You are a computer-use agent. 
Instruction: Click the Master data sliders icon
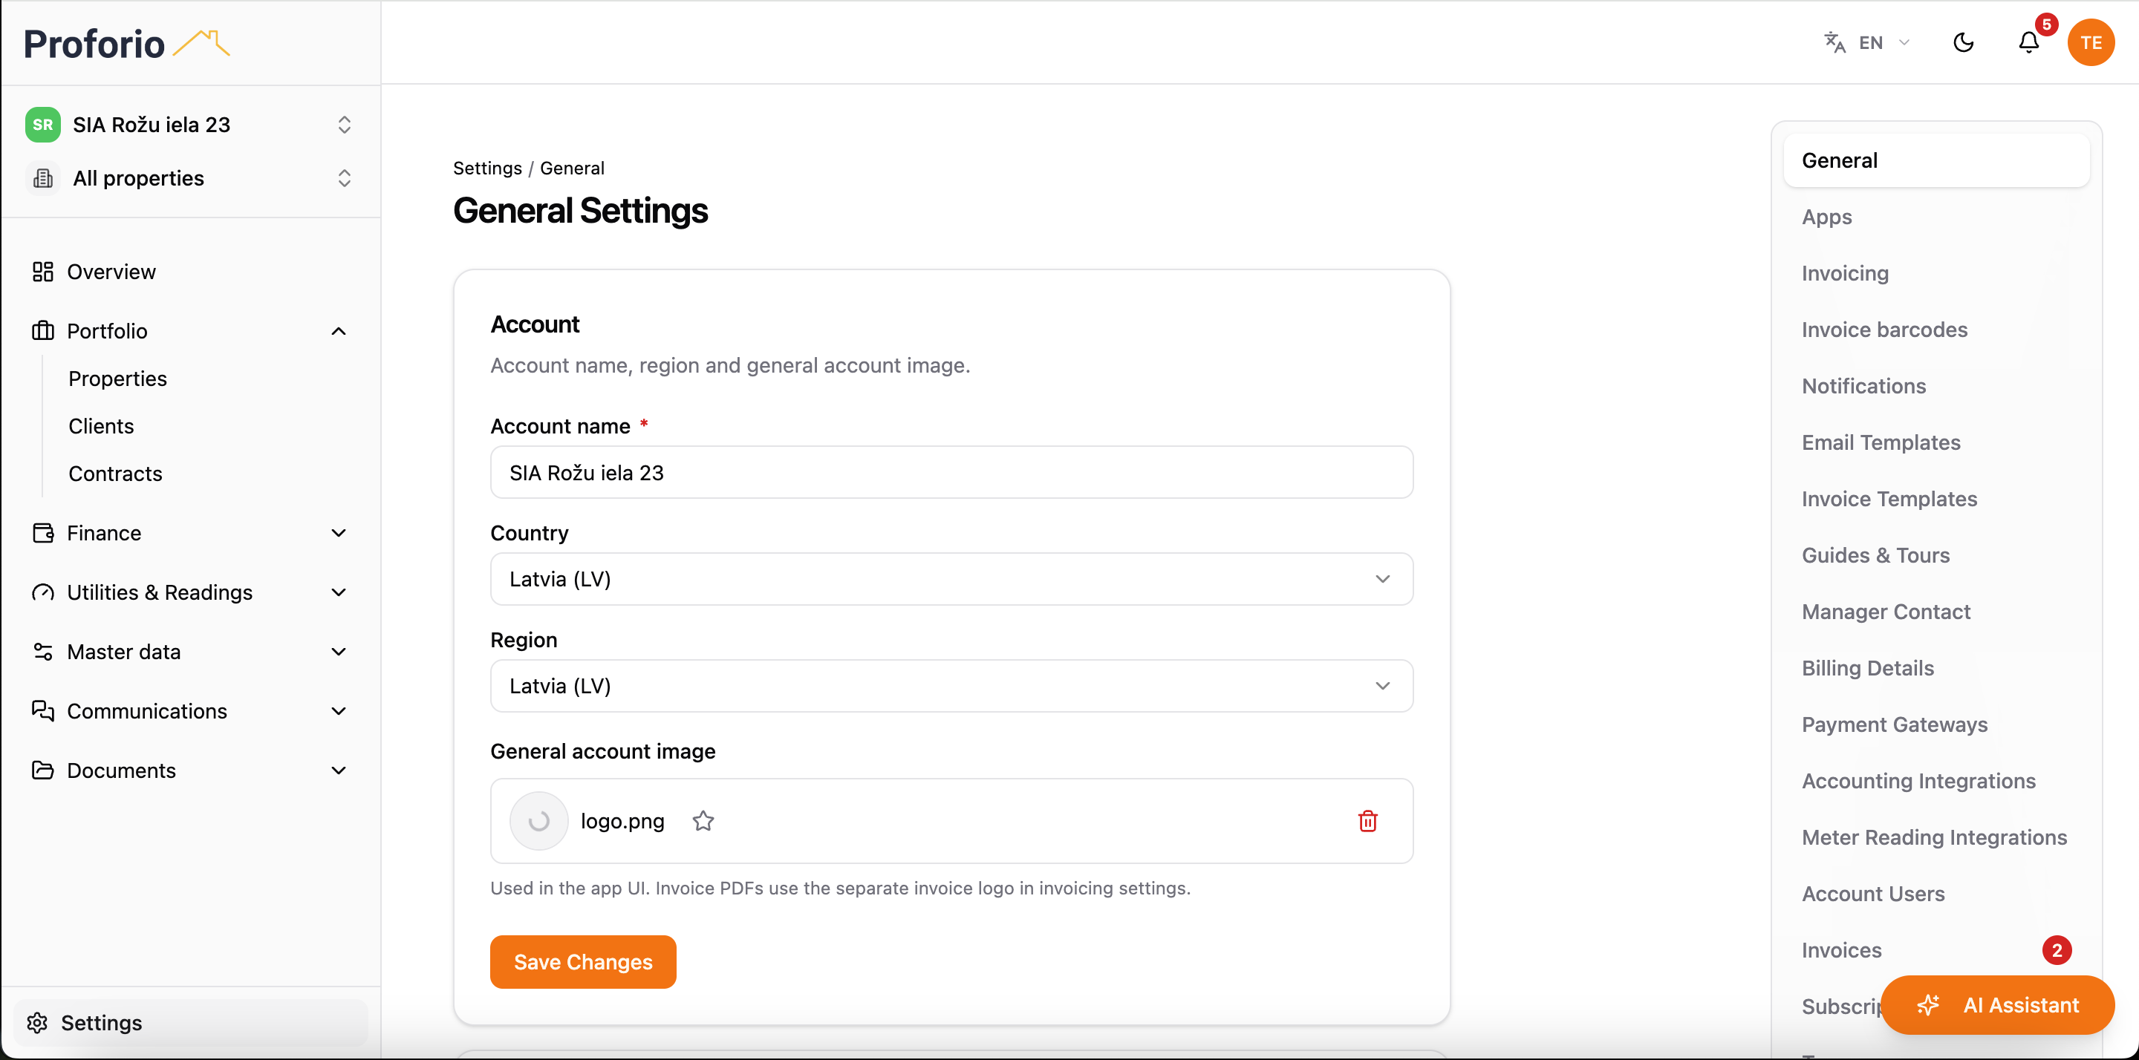(x=42, y=652)
